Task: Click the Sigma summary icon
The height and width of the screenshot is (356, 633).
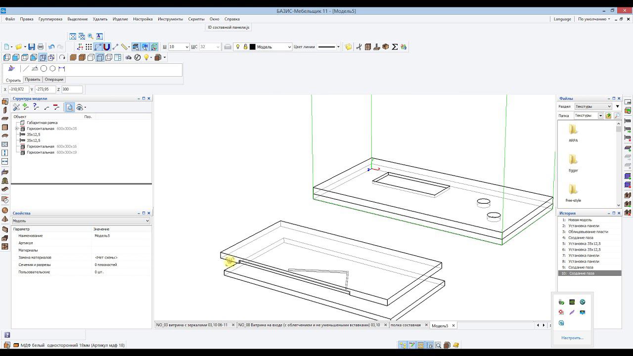Action: pyautogui.click(x=395, y=47)
